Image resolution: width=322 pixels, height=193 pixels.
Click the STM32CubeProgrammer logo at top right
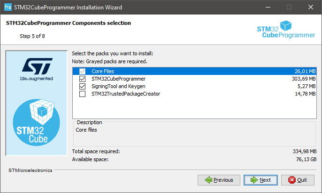pyautogui.click(x=286, y=30)
